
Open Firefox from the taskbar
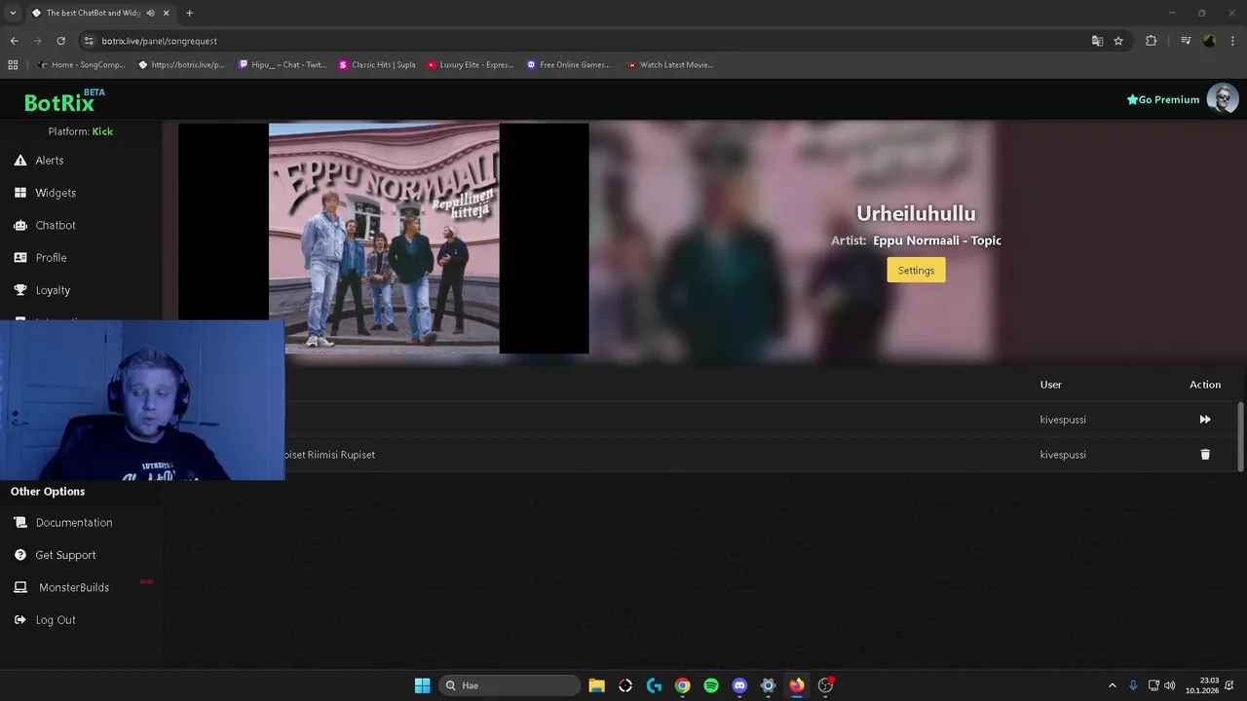pos(797,685)
